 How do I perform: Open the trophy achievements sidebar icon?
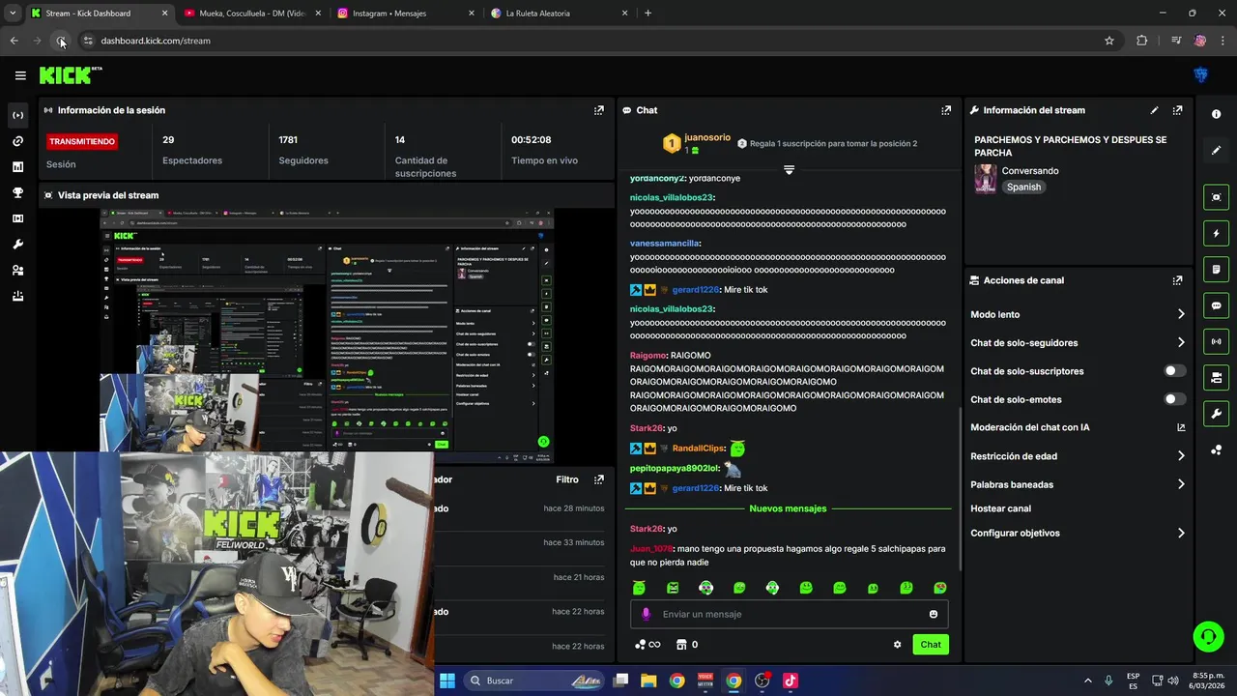(x=17, y=193)
